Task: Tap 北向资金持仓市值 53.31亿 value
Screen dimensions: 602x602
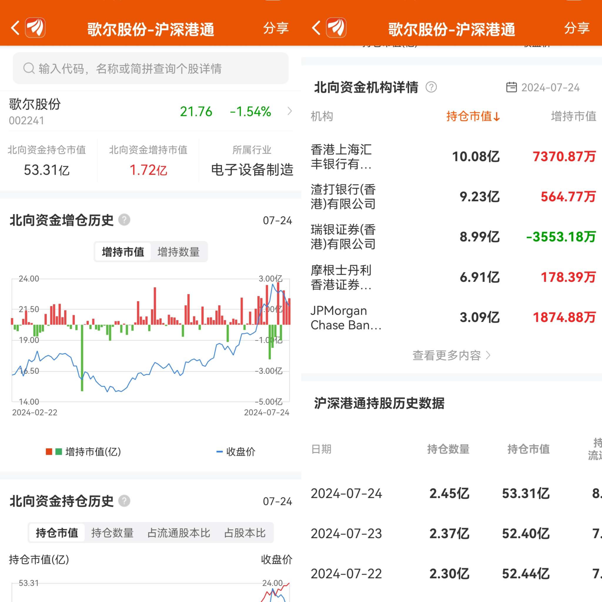Action: [47, 170]
